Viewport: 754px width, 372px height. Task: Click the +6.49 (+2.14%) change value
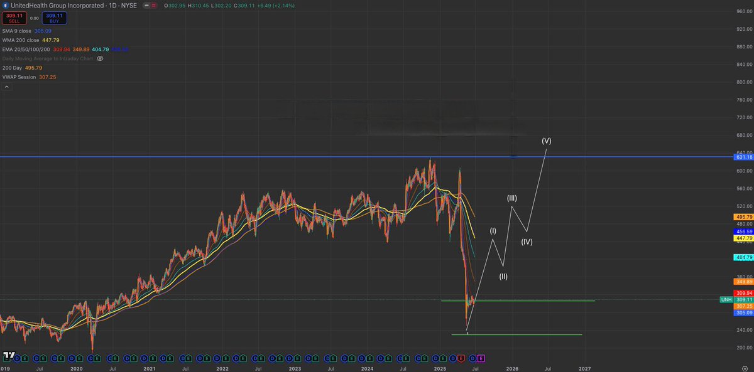[x=277, y=6]
